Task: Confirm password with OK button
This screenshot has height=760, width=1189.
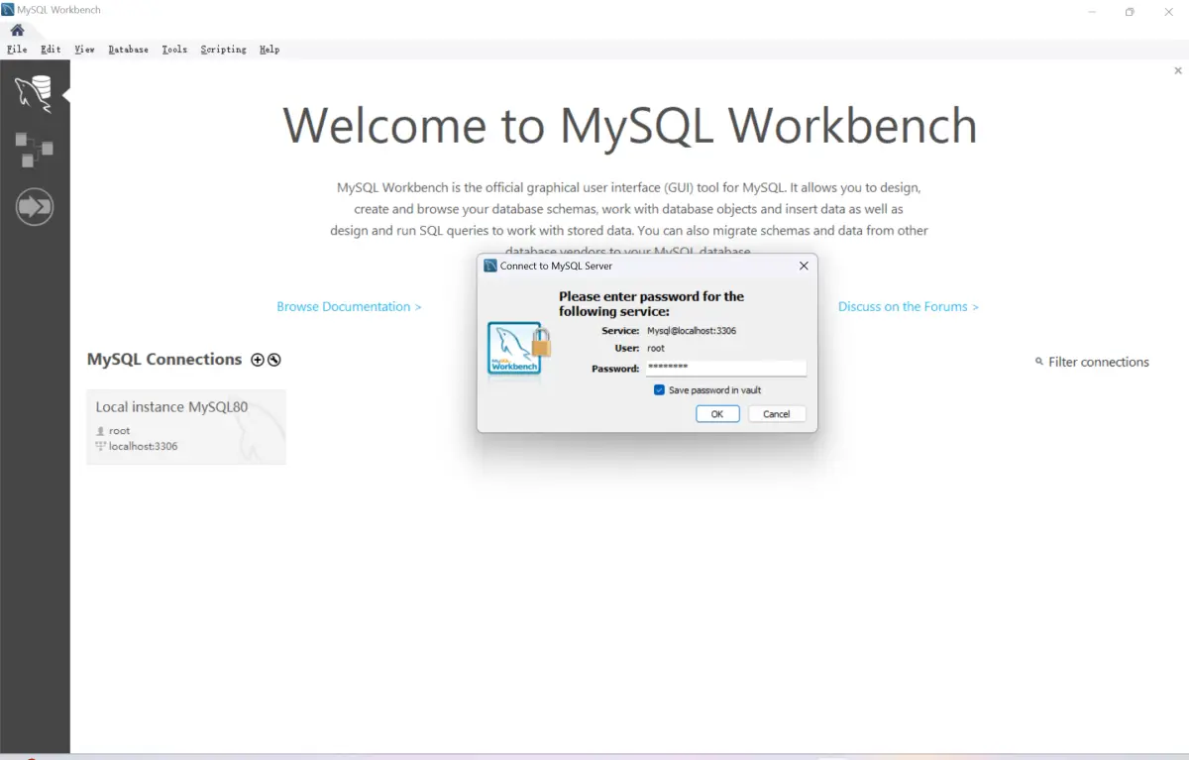Action: (717, 414)
